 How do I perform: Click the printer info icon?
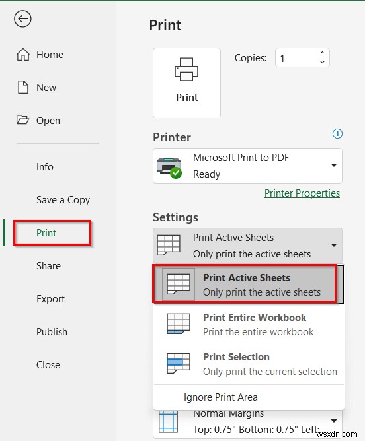pos(337,133)
